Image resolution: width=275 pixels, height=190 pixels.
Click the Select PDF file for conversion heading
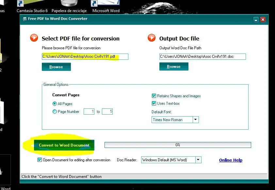pyautogui.click(x=80, y=39)
